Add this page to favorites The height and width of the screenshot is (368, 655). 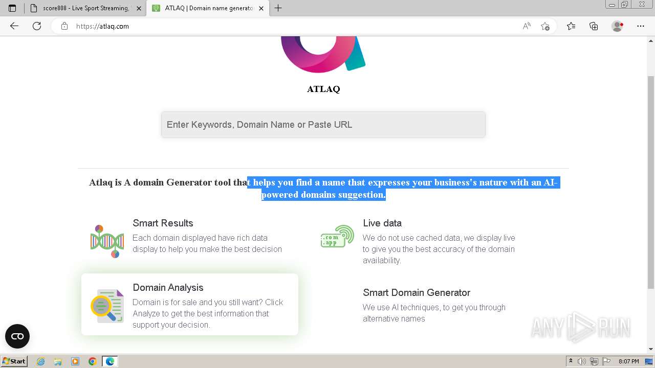point(545,26)
